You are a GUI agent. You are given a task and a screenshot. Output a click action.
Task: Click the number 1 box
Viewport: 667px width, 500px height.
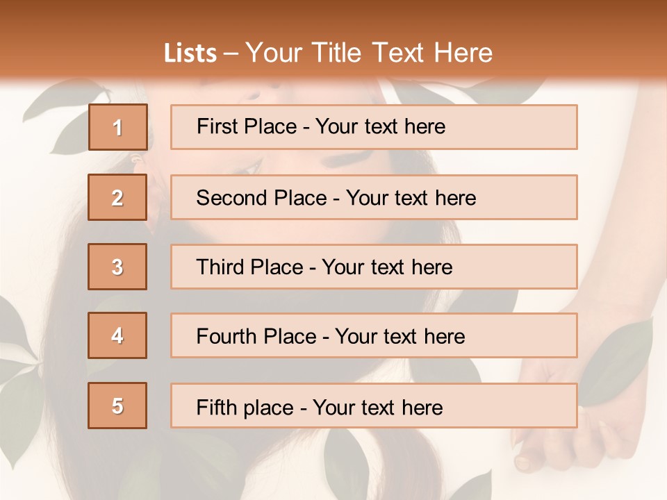pyautogui.click(x=118, y=127)
